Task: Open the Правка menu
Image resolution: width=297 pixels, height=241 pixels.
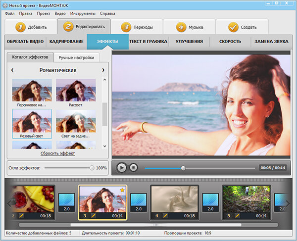Action: click(26, 14)
